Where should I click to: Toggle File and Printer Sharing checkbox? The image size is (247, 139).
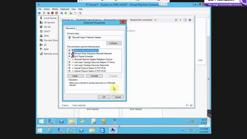point(69,53)
